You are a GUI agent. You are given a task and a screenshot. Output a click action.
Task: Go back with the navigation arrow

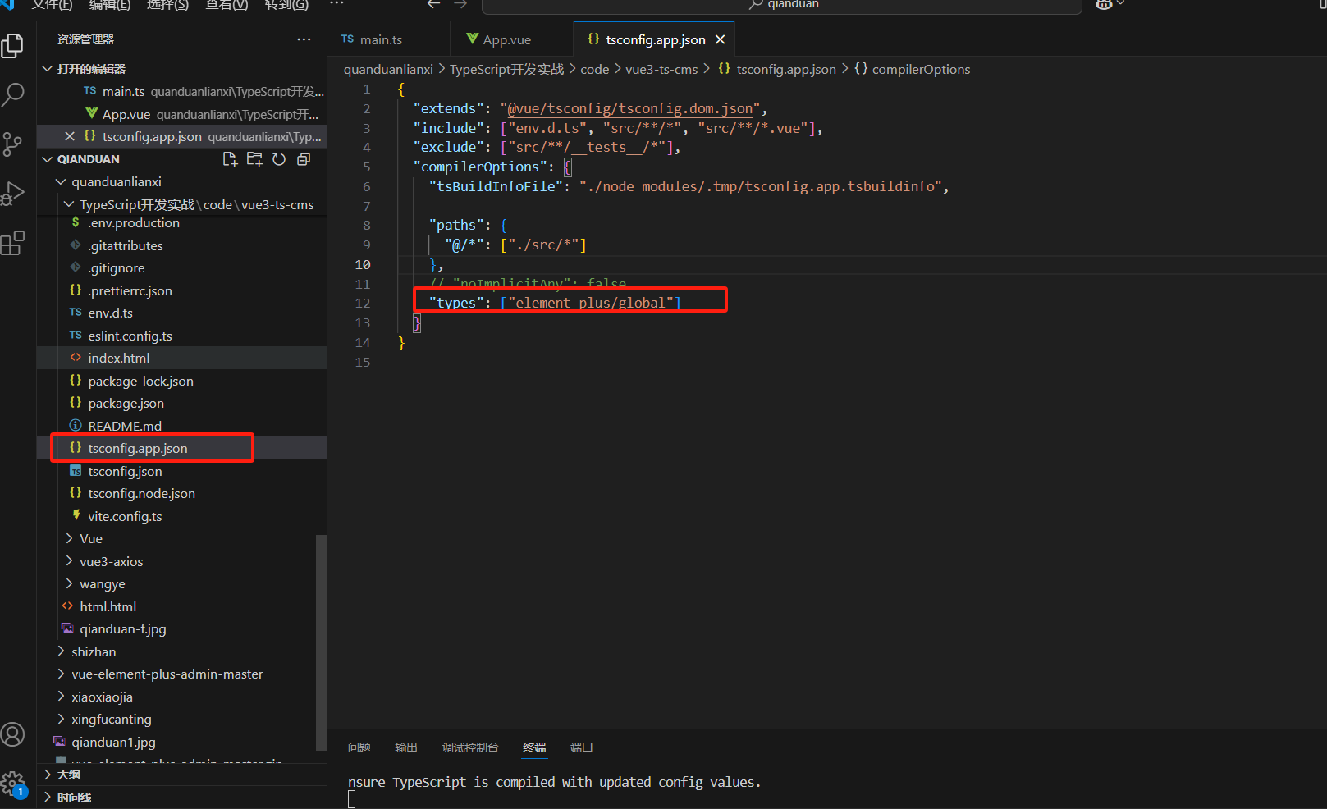coord(433,4)
